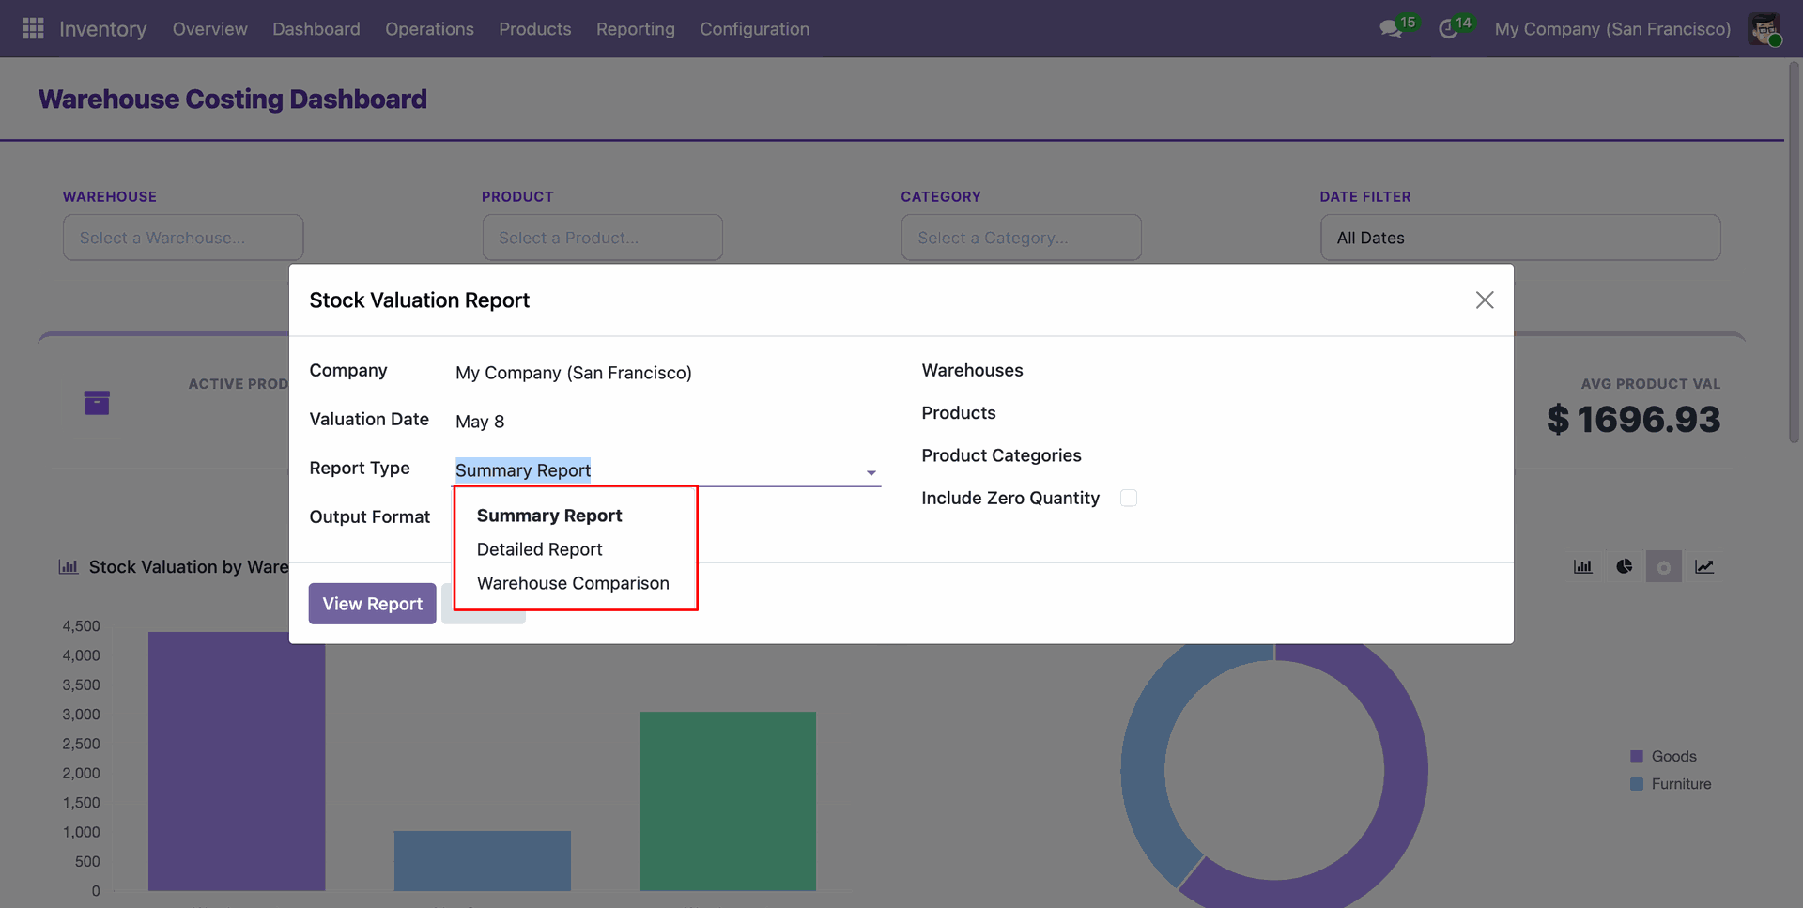Click the View Report button
The width and height of the screenshot is (1803, 908).
tap(372, 604)
